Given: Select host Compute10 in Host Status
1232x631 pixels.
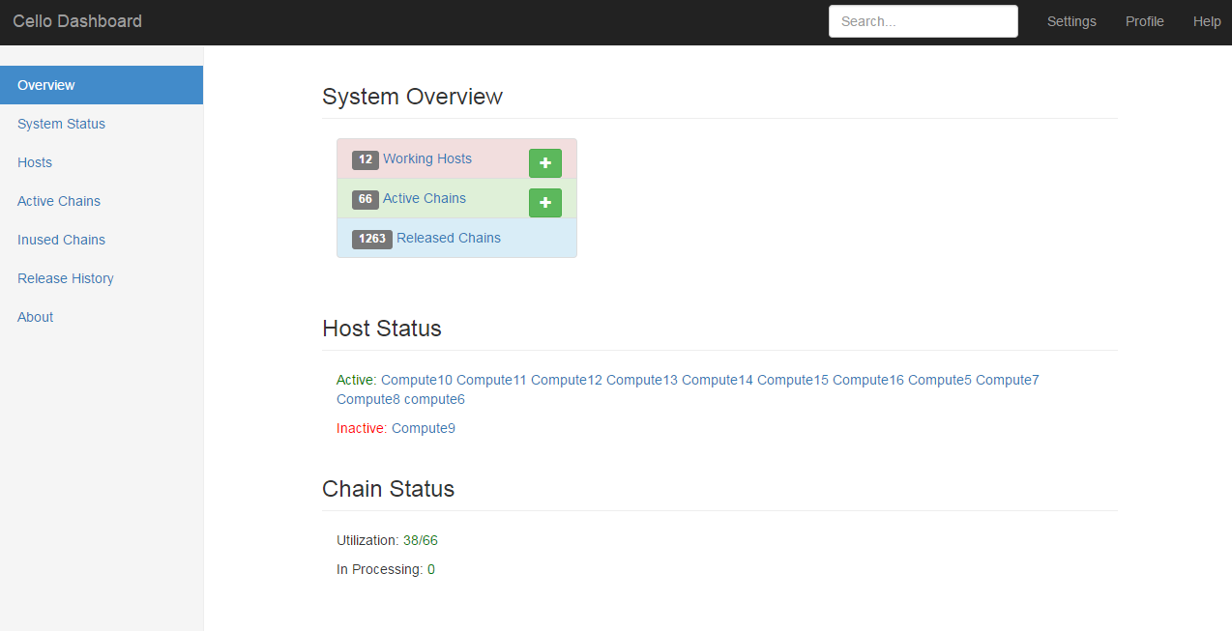Looking at the screenshot, I should pyautogui.click(x=416, y=380).
